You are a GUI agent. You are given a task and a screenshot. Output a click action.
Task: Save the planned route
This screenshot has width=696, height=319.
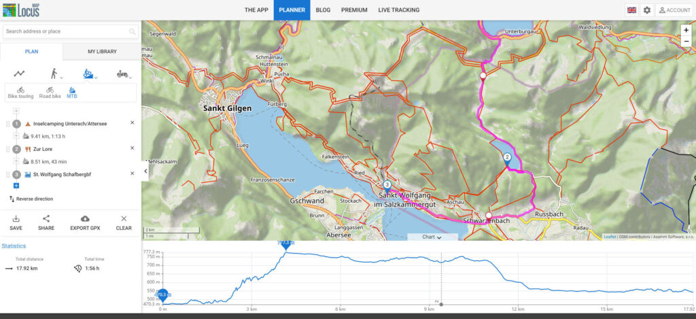pyautogui.click(x=16, y=222)
